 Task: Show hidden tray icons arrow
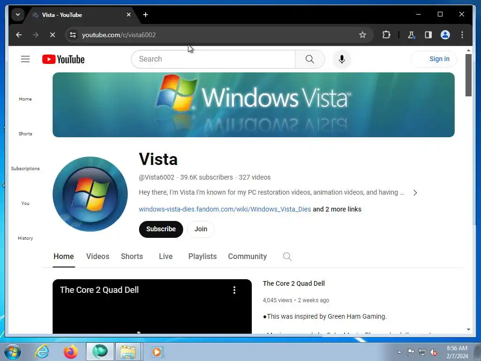(x=399, y=352)
